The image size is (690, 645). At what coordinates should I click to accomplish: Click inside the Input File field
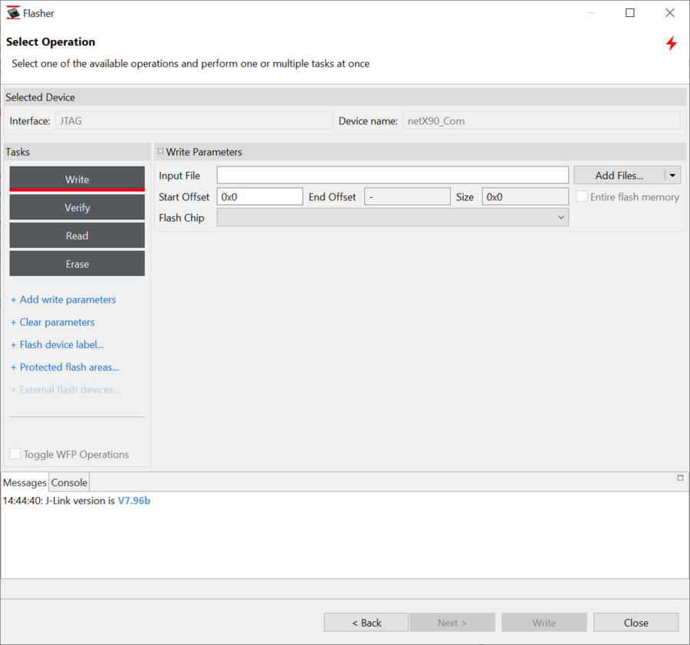(x=391, y=175)
